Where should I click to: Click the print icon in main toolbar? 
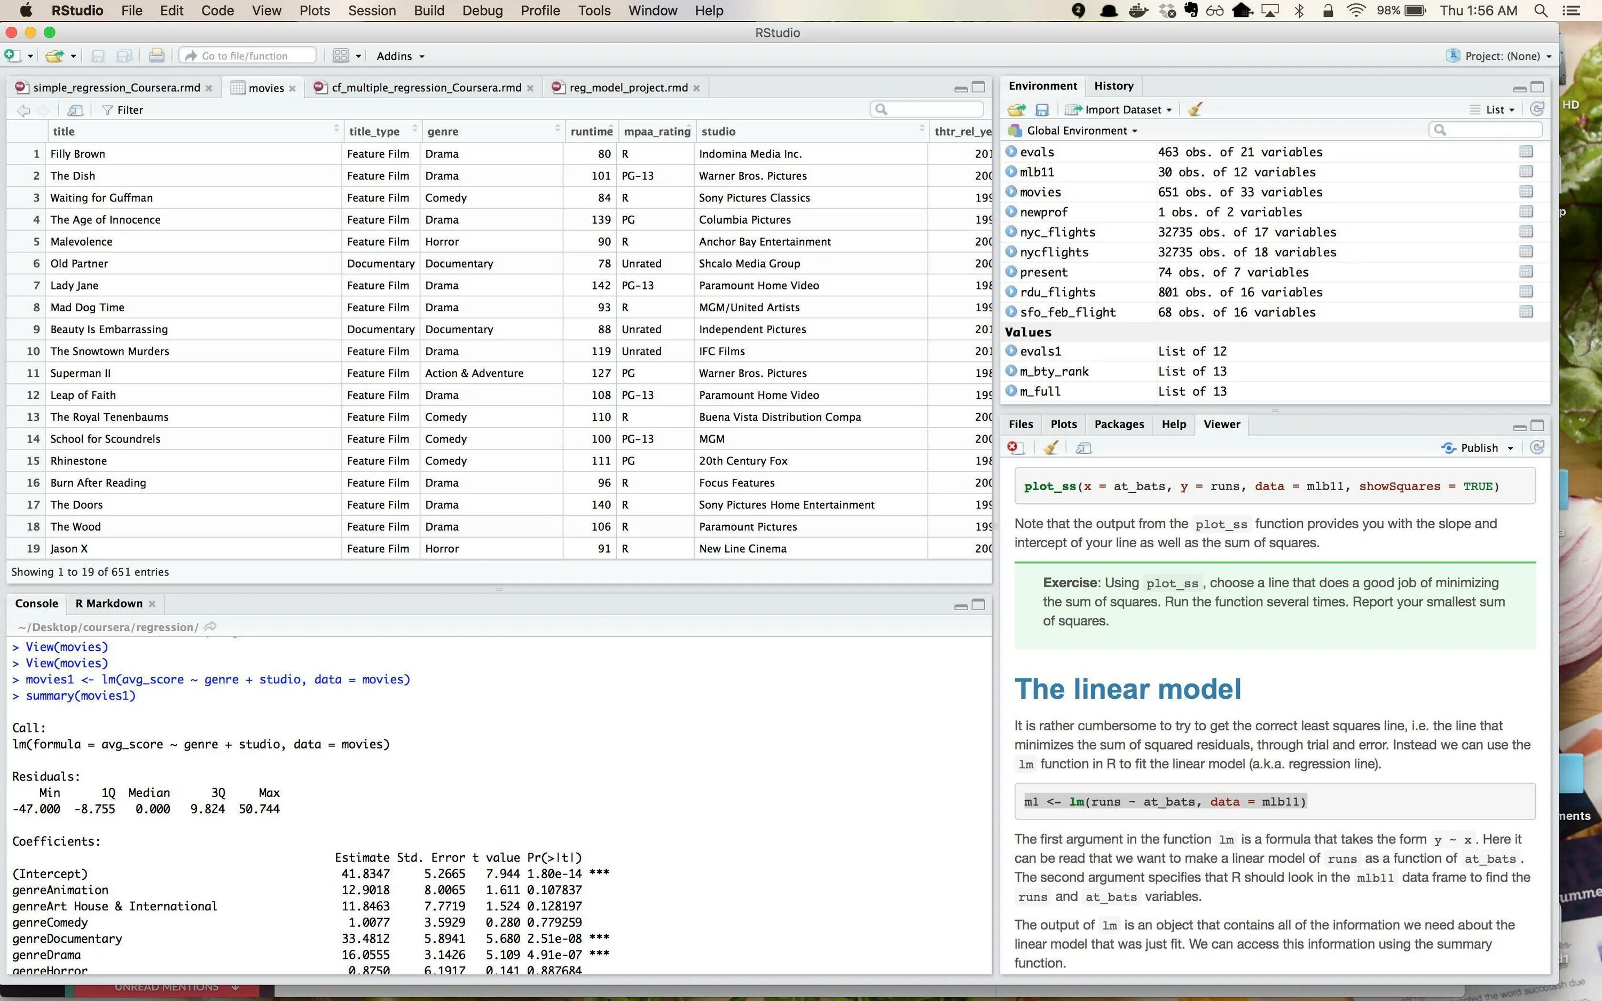click(156, 56)
